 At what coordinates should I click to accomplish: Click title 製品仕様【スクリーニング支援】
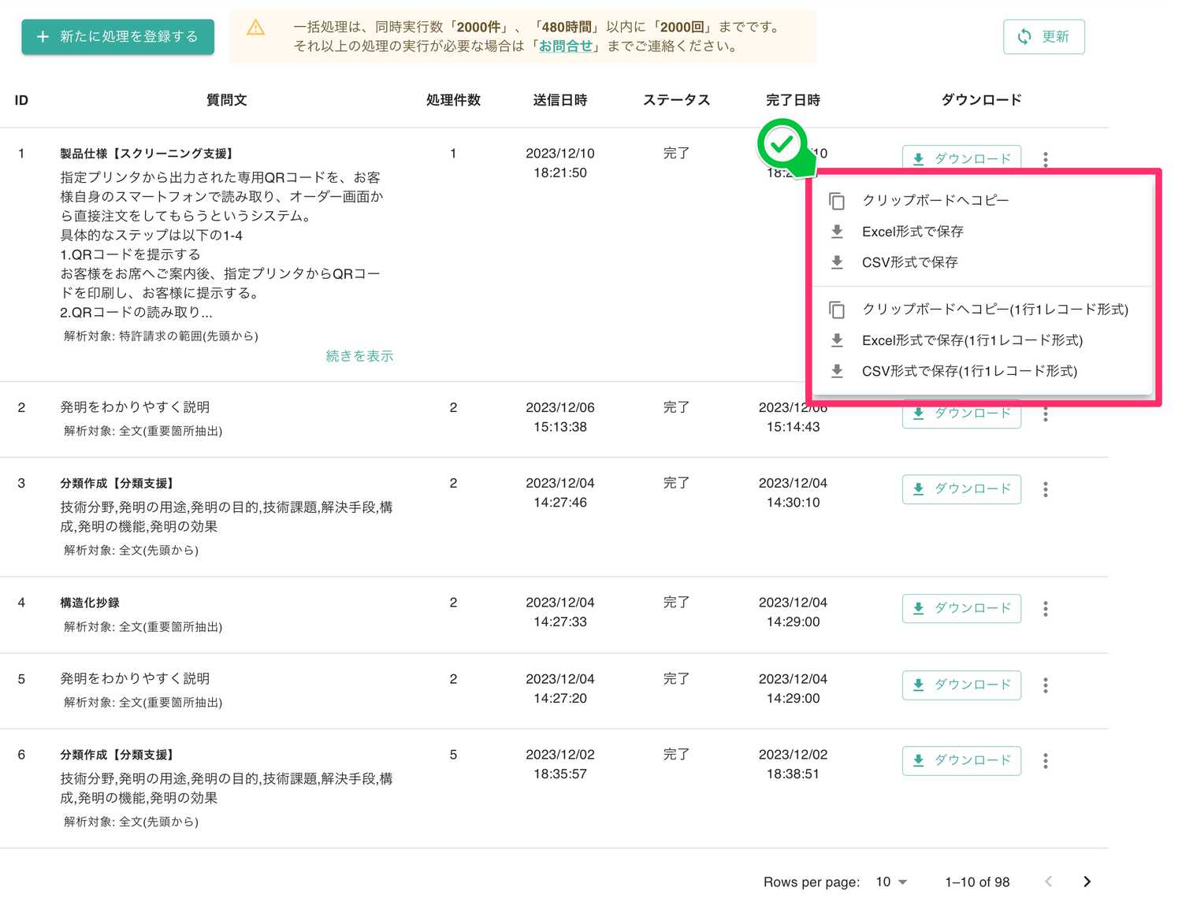pos(147,154)
